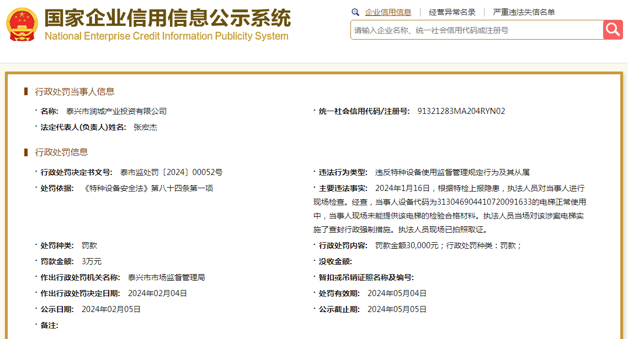The height and width of the screenshot is (339, 628).
Task: Click the 行政处罚信息 section heading
Action: [x=61, y=152]
